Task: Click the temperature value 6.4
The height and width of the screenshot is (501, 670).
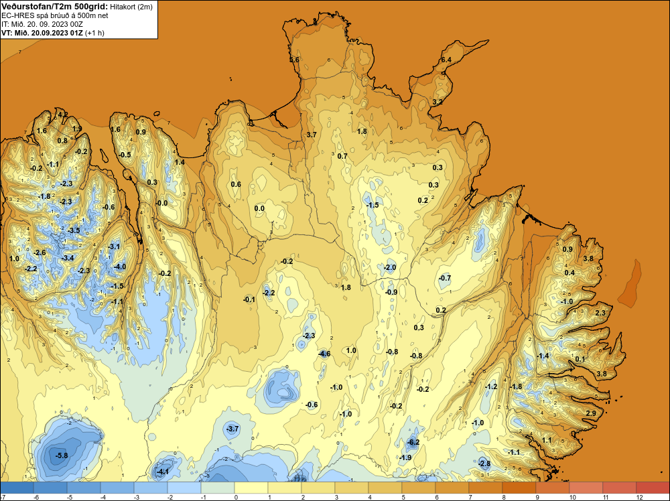Action: 446,60
